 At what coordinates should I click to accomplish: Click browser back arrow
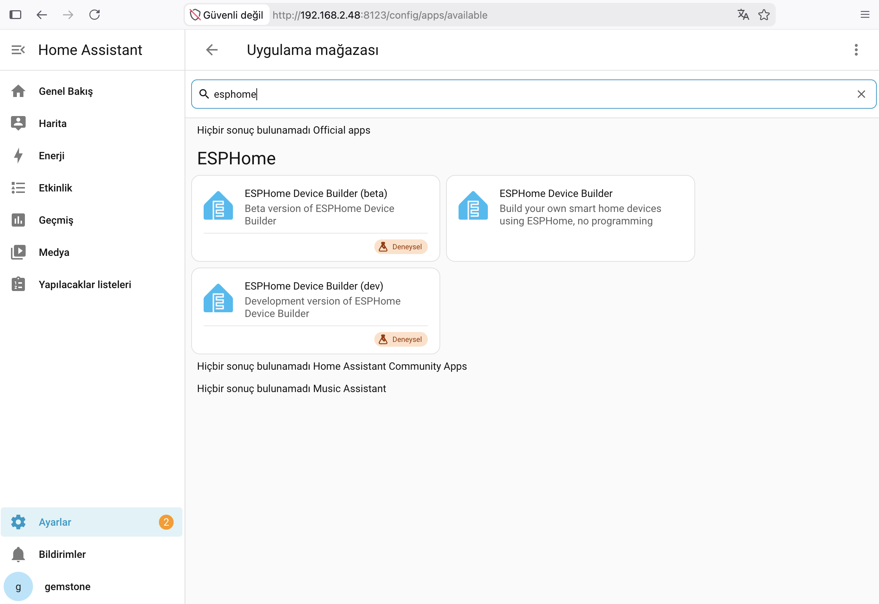pos(42,15)
